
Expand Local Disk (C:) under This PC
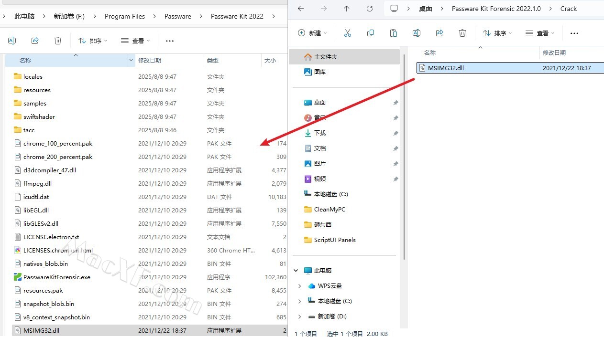click(300, 301)
